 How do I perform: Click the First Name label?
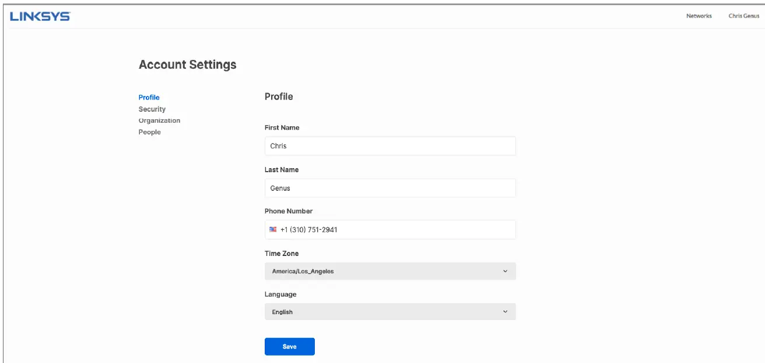[282, 127]
